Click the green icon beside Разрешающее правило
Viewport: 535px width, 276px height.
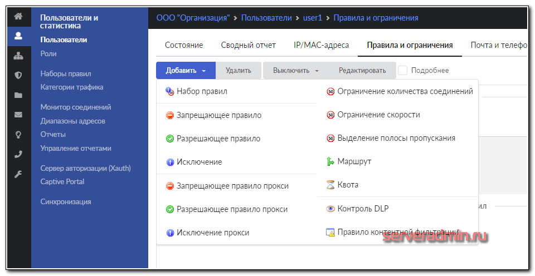170,139
